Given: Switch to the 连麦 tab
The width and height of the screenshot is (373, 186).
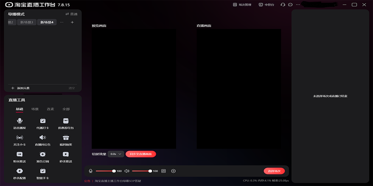Looking at the screenshot, I should 51,109.
